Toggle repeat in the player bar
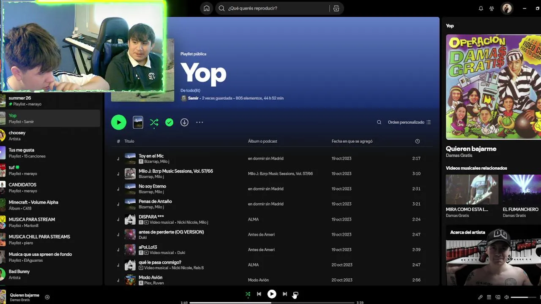The height and width of the screenshot is (304, 541). (296, 294)
